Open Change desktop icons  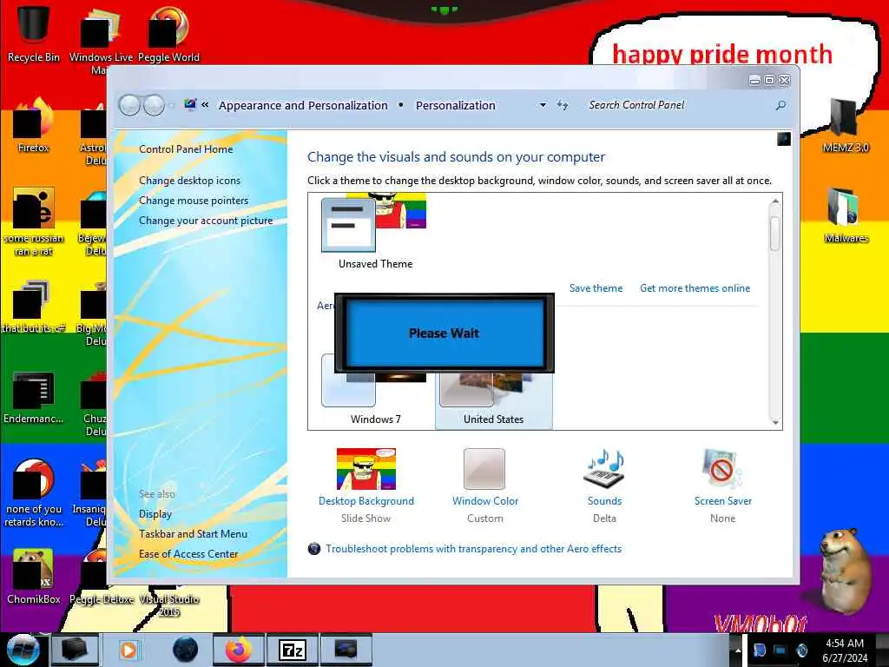(189, 181)
